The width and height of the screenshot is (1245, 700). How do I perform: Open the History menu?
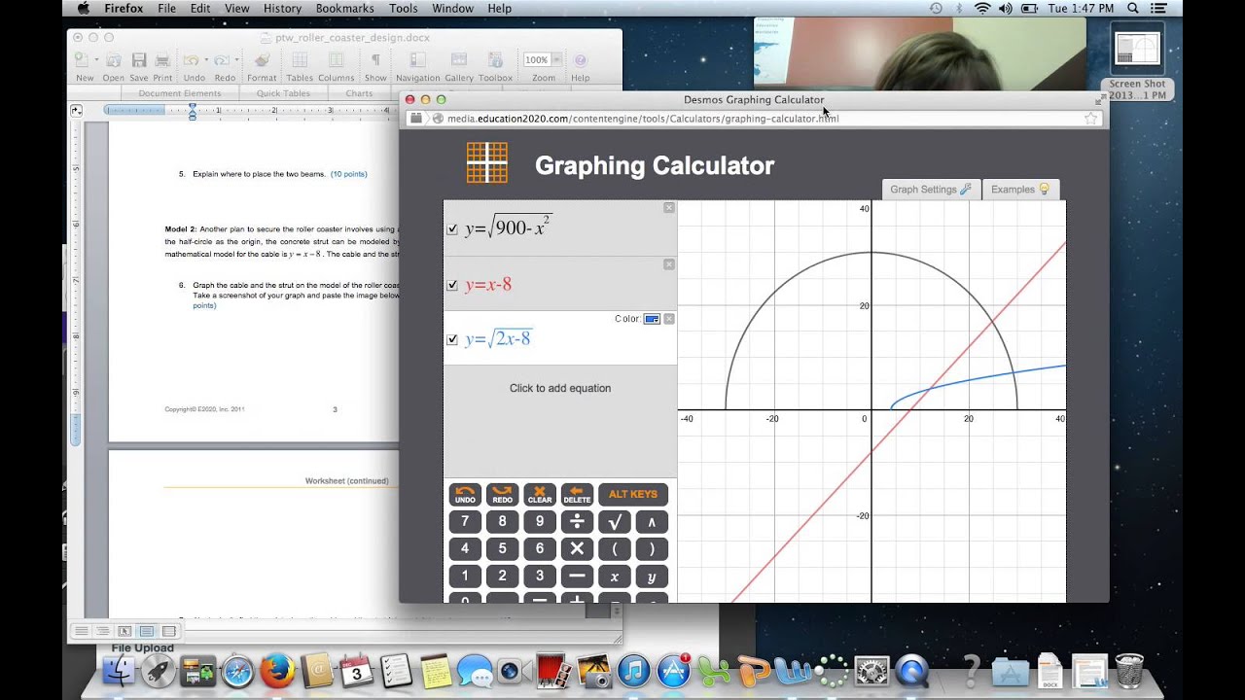click(282, 8)
